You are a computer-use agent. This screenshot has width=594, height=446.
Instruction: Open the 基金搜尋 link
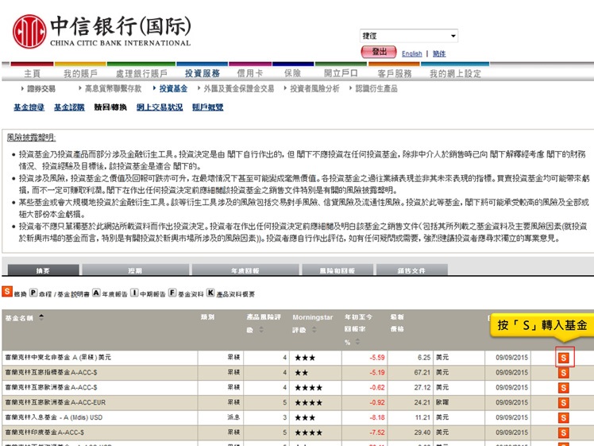[x=29, y=107]
